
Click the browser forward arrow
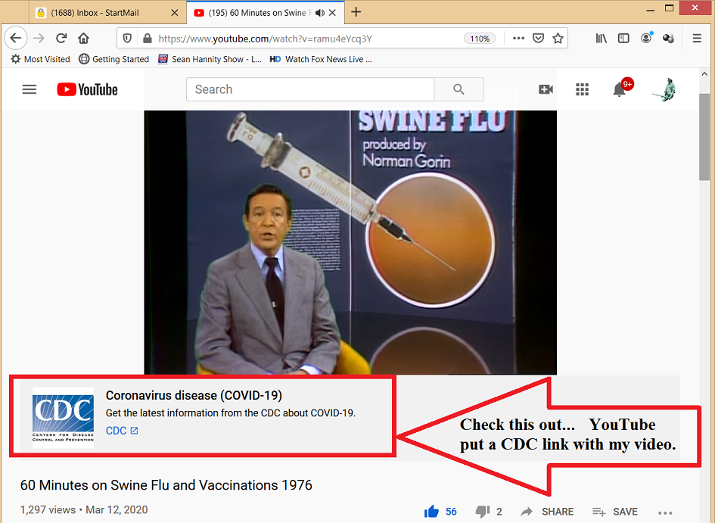39,39
